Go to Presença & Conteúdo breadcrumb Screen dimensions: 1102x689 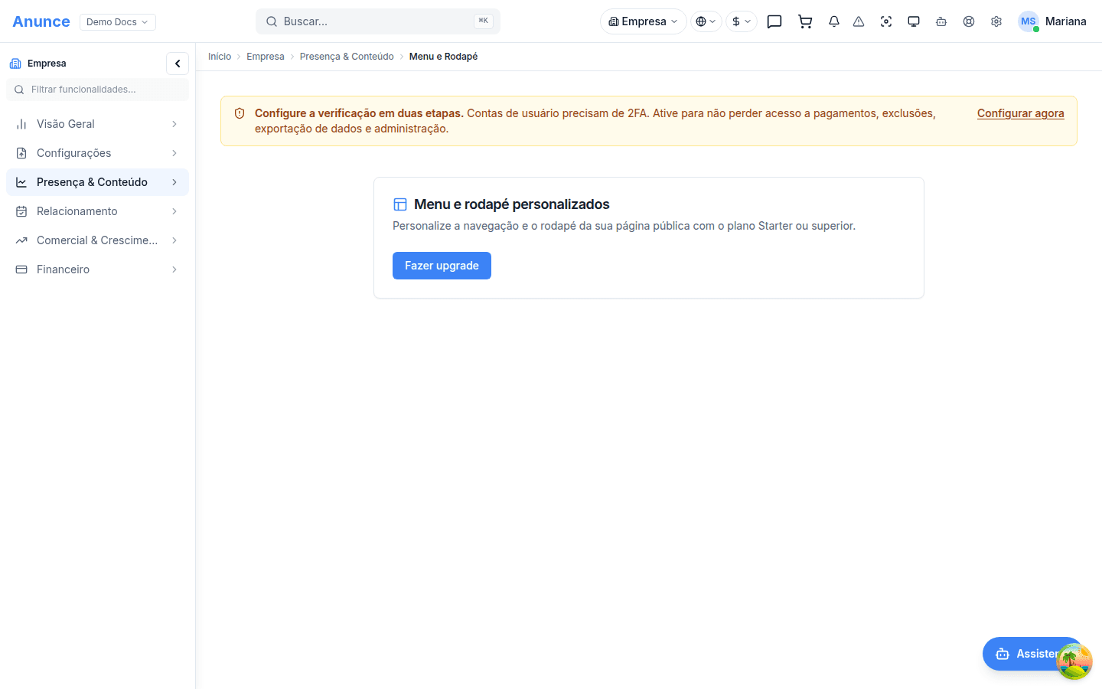[347, 57]
